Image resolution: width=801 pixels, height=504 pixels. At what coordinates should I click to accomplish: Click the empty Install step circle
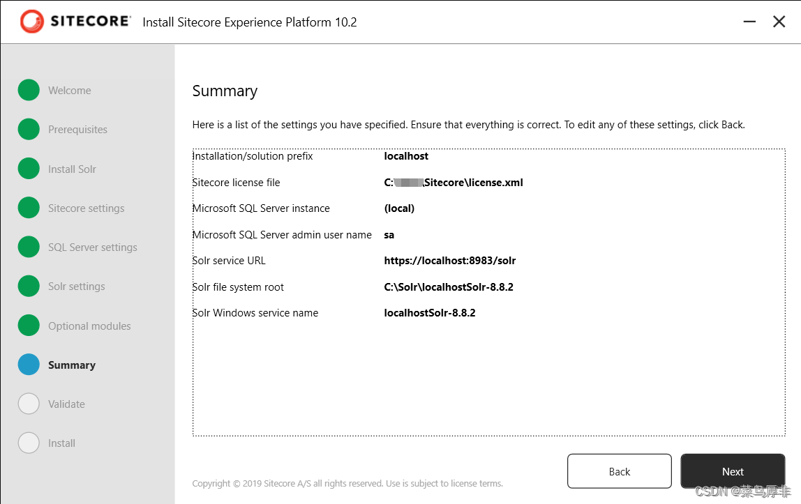tap(29, 443)
